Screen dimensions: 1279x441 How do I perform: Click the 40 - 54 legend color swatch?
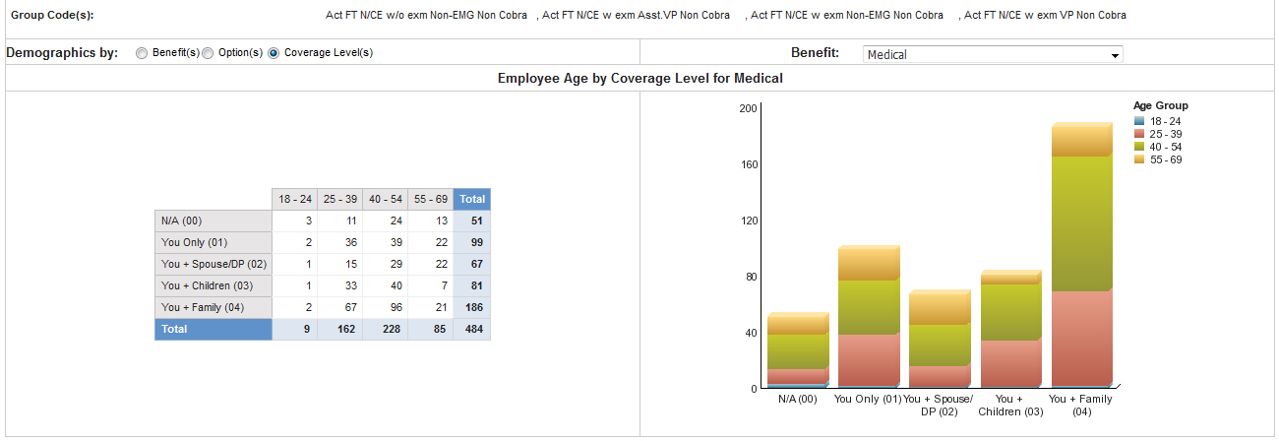[1139, 147]
